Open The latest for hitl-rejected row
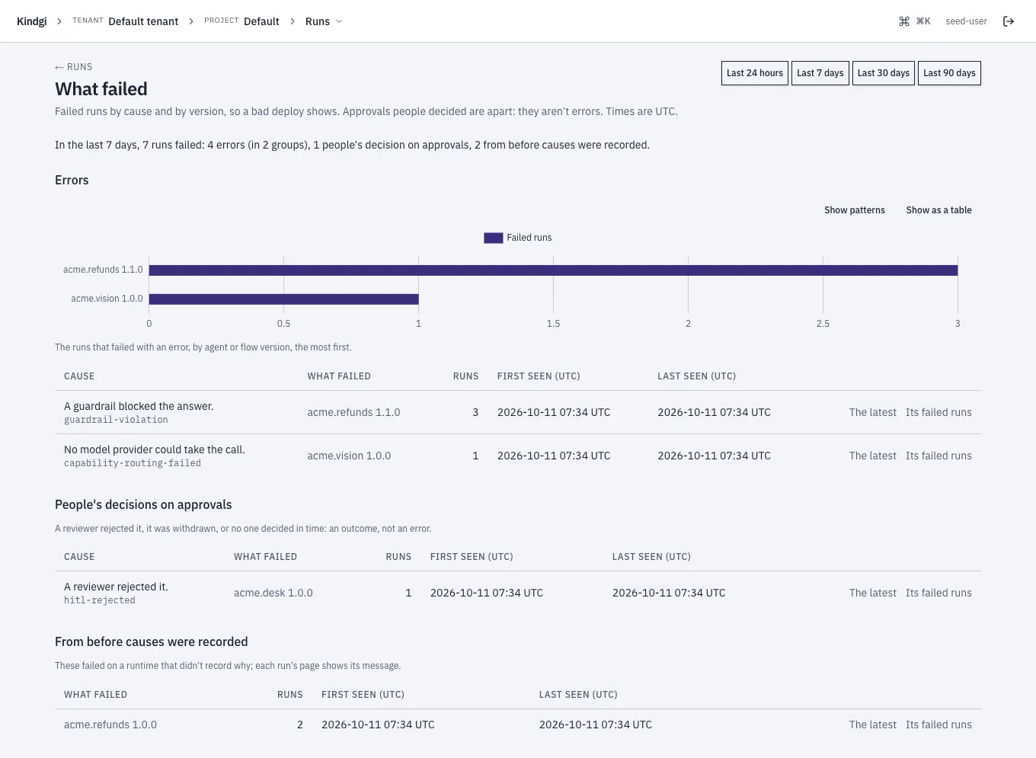The image size is (1036, 758). [873, 593]
